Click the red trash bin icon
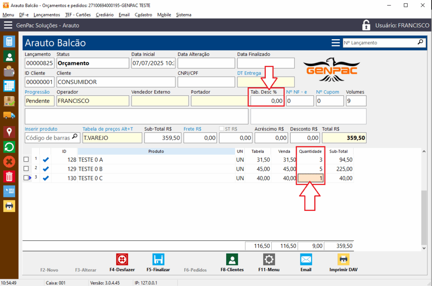This screenshot has height=286, width=432. 9,176
